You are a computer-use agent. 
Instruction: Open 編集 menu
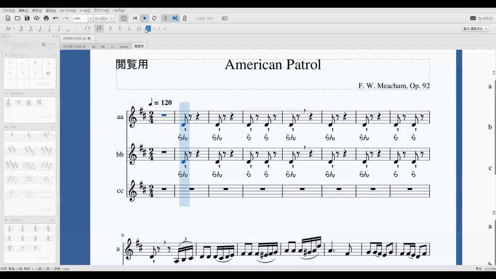click(x=23, y=10)
